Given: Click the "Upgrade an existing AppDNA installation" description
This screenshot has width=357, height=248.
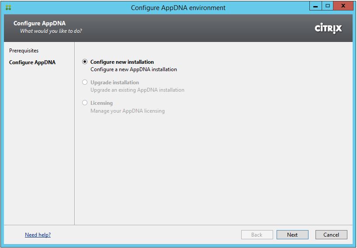Looking at the screenshot, I should click(137, 90).
